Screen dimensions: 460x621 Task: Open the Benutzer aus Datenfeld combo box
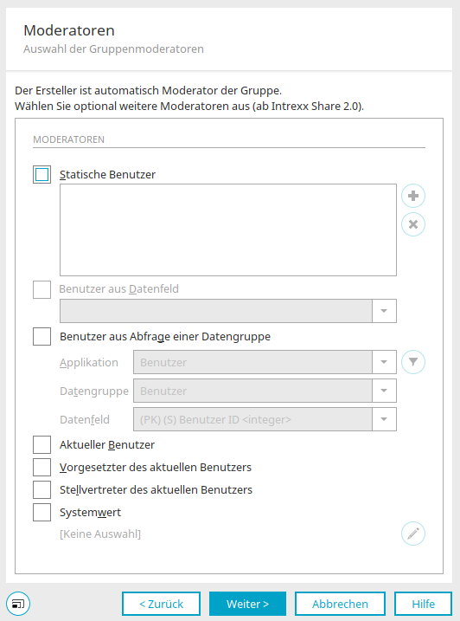228,311
